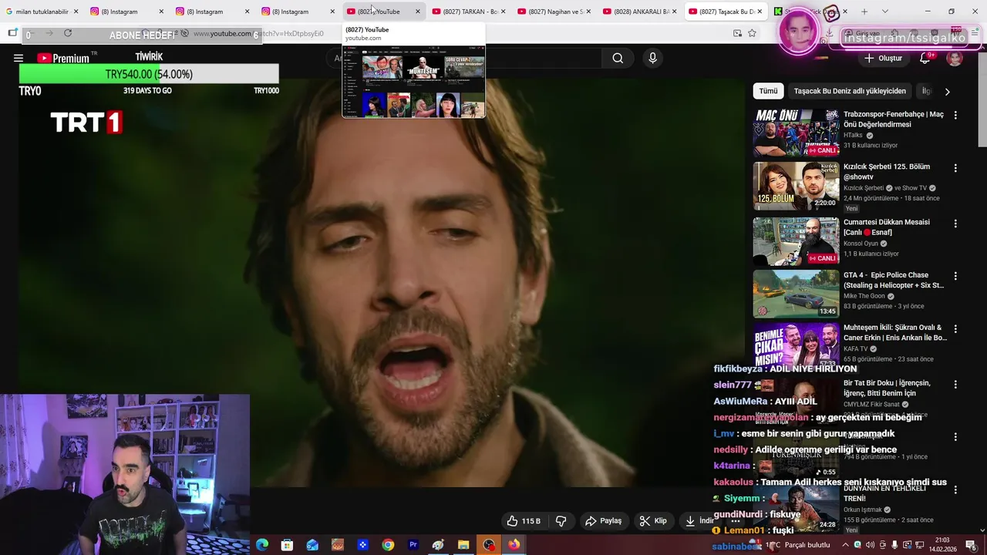Viewport: 987px width, 555px height.
Task: Open Adobe Premiere Pro from taskbar
Action: coord(413,545)
